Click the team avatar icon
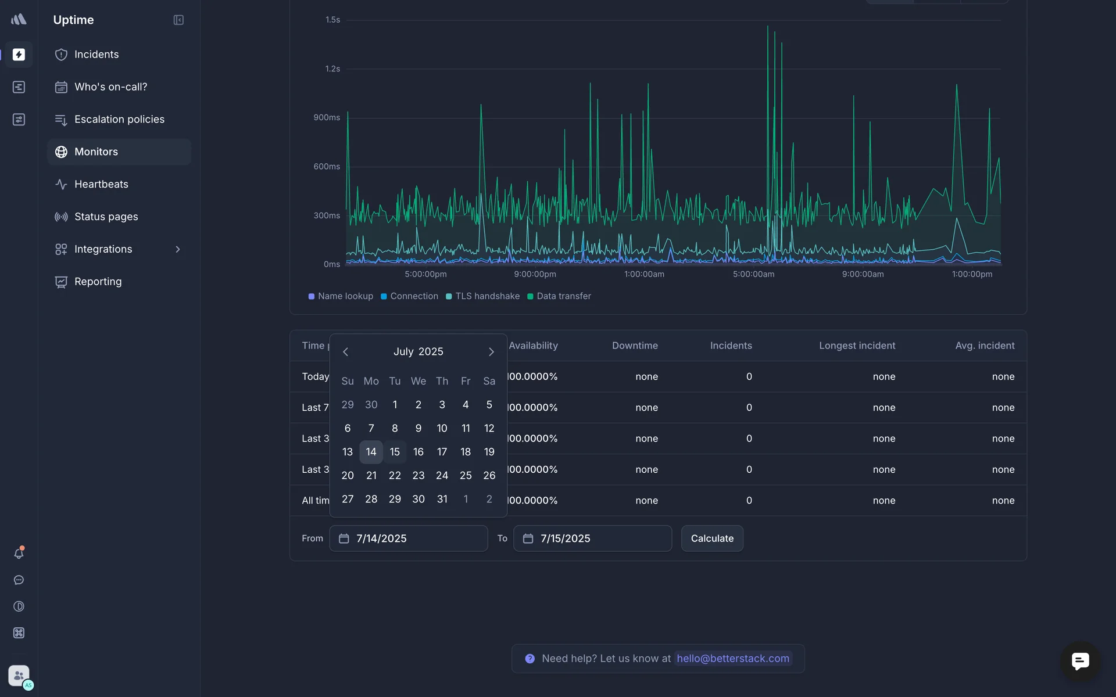The width and height of the screenshot is (1116, 697). coord(19,676)
